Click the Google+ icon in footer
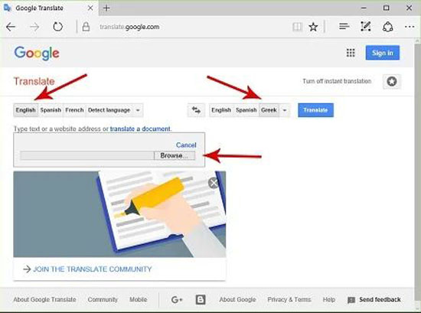 pyautogui.click(x=177, y=299)
